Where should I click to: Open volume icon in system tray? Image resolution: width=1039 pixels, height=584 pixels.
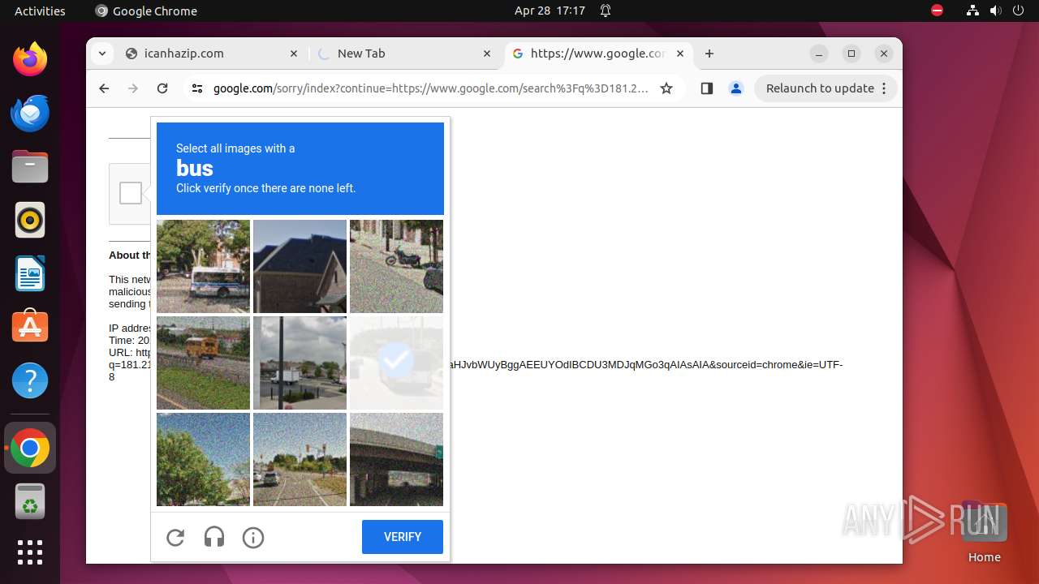(x=995, y=11)
